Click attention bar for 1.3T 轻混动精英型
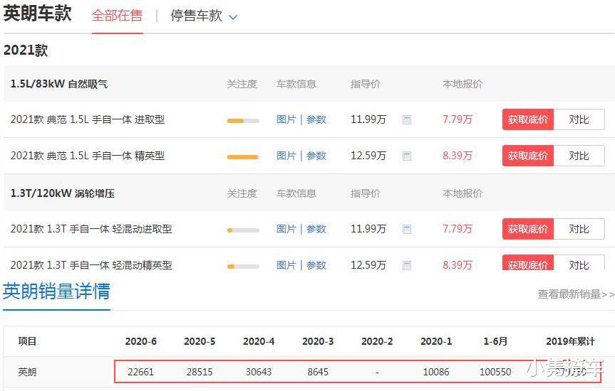Viewport: 615px width, 391px height. pos(243,267)
